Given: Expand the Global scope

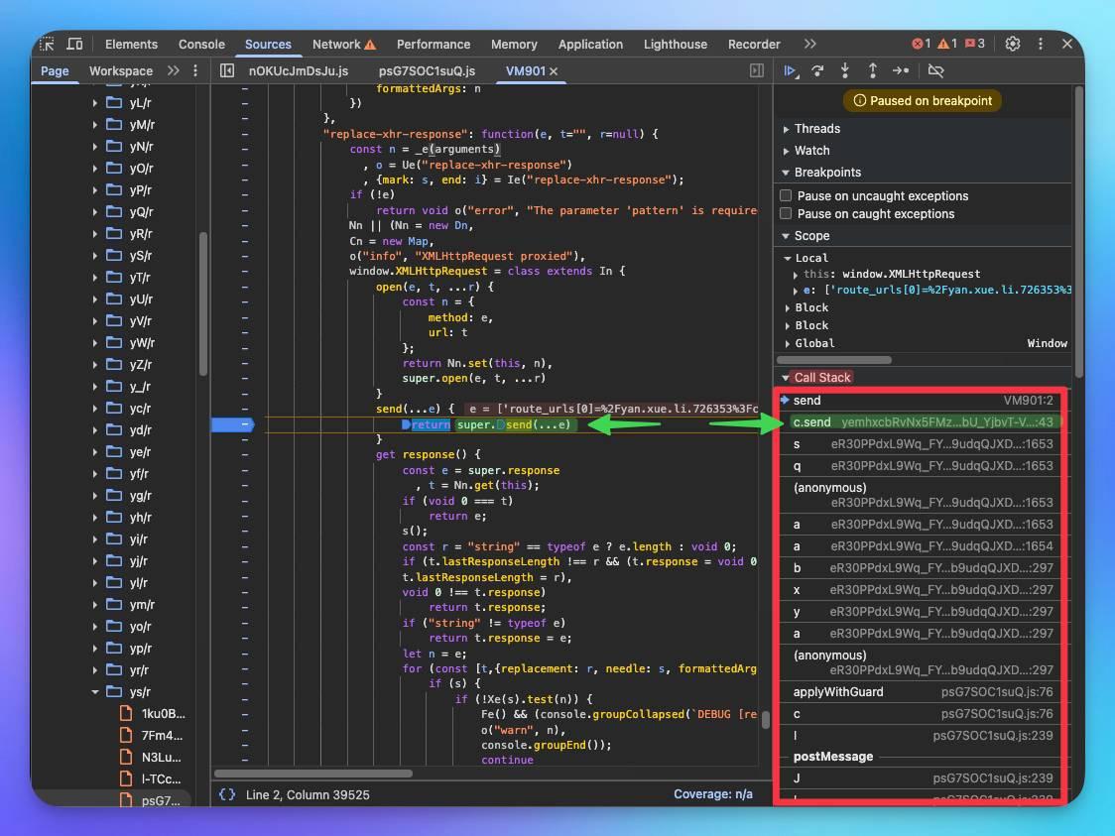Looking at the screenshot, I should [788, 343].
